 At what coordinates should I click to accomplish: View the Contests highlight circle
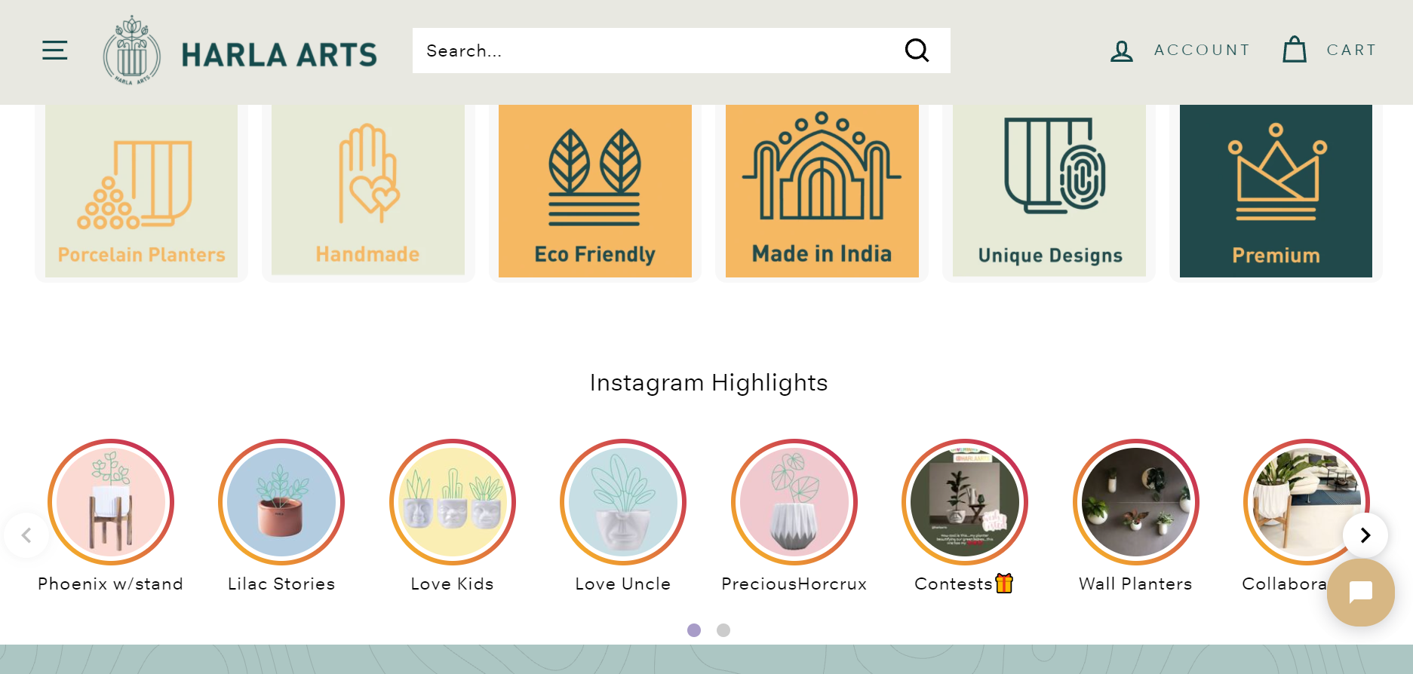[x=964, y=501]
